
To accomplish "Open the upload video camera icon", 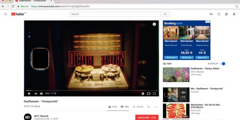I will (x=211, y=14).
